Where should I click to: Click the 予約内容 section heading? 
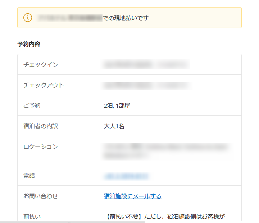coord(29,44)
